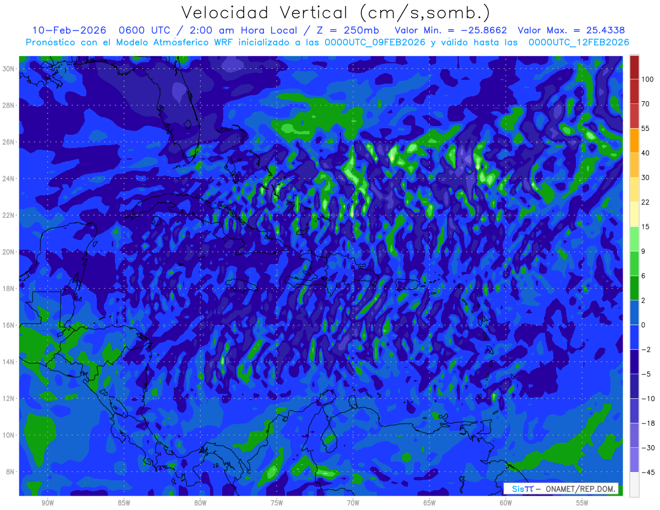The width and height of the screenshot is (660, 510).
Task: Select the dark green segment between 2 and 6
Action: [x=634, y=288]
